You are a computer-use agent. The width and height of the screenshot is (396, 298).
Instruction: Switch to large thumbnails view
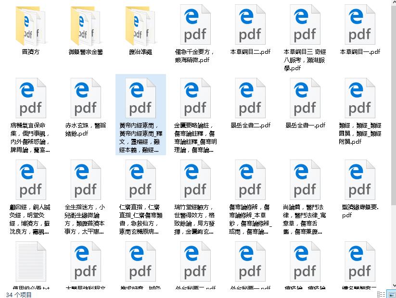point(392,295)
